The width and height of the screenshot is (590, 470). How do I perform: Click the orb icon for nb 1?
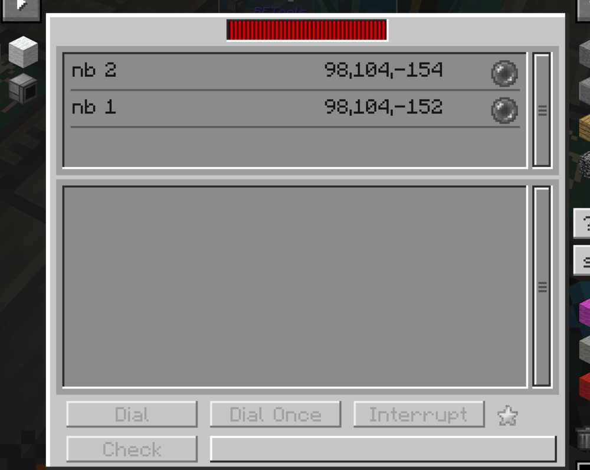pyautogui.click(x=504, y=110)
